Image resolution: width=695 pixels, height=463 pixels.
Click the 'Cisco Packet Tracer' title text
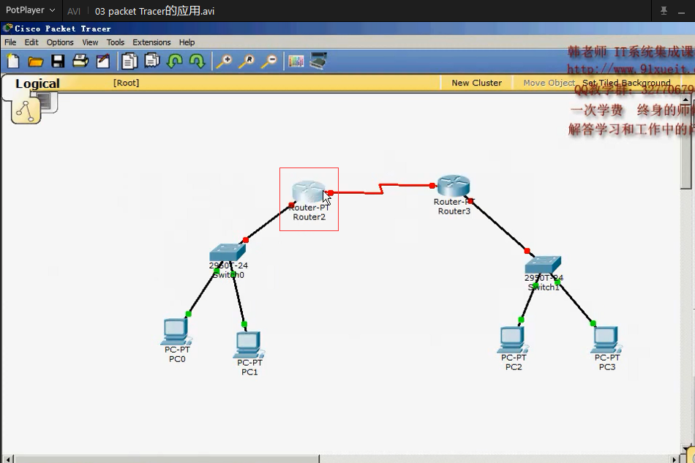tap(62, 29)
